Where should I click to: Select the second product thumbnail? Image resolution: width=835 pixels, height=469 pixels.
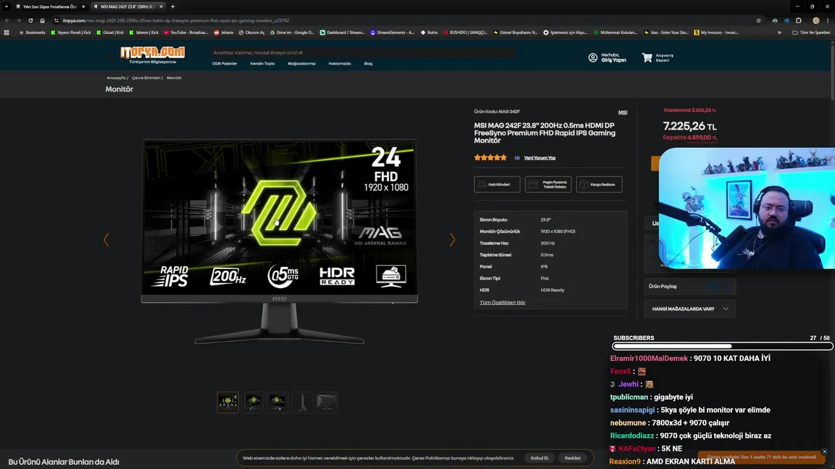(x=252, y=403)
